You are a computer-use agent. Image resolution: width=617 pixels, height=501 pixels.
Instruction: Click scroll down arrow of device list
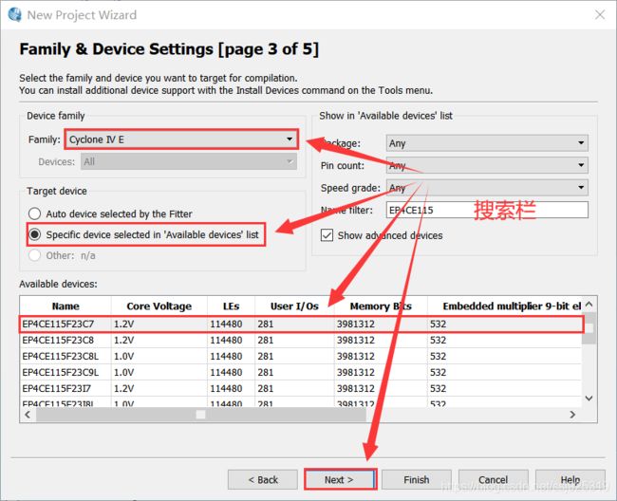tap(589, 399)
